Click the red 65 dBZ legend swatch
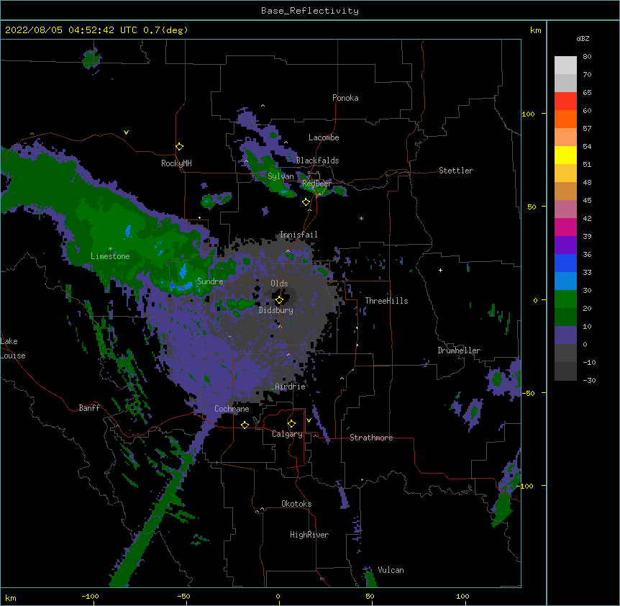Screen dimensions: 620x606 coord(565,101)
